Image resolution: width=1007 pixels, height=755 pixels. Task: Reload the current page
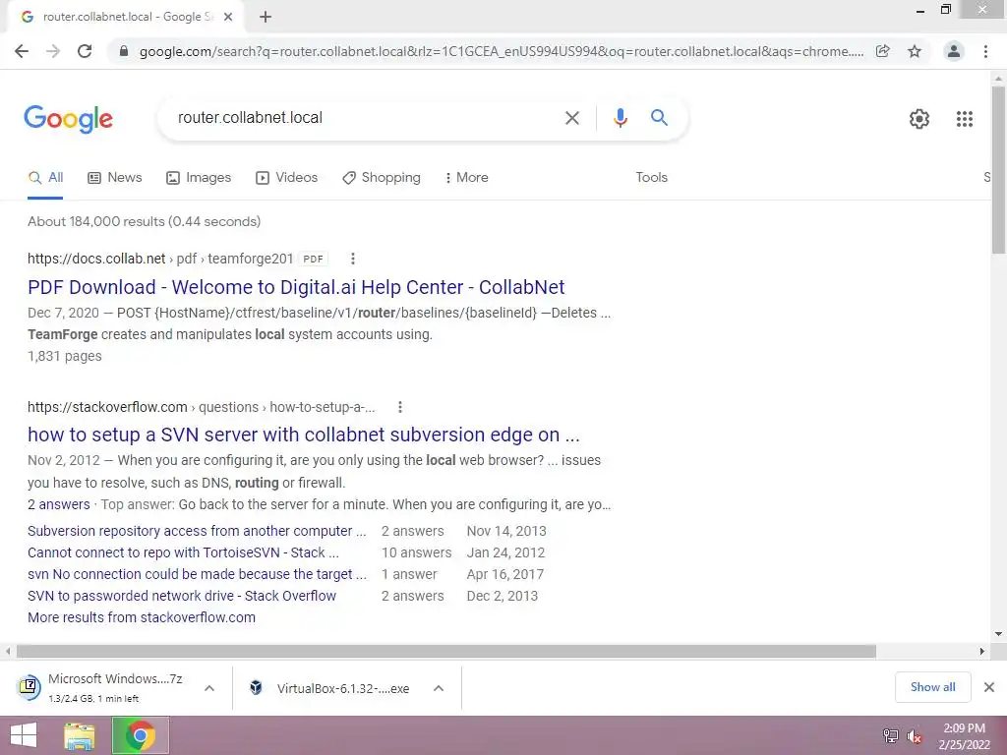coord(85,51)
